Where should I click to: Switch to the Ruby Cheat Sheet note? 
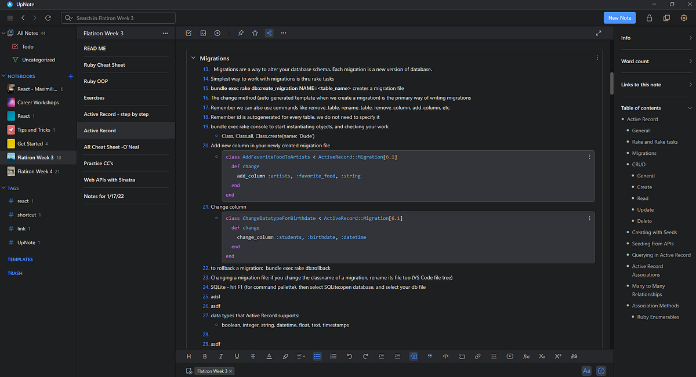(x=104, y=64)
